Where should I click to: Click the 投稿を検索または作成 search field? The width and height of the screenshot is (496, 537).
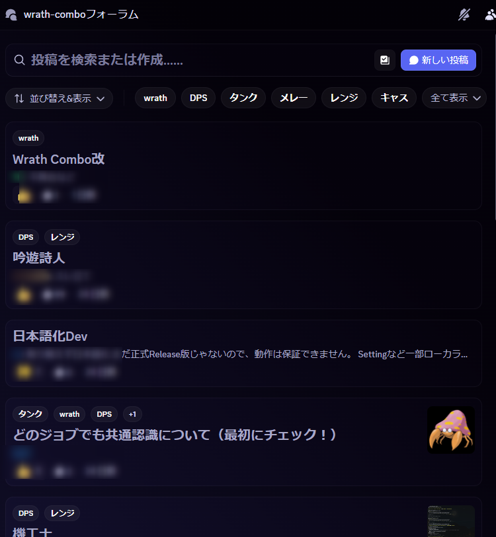tap(192, 60)
